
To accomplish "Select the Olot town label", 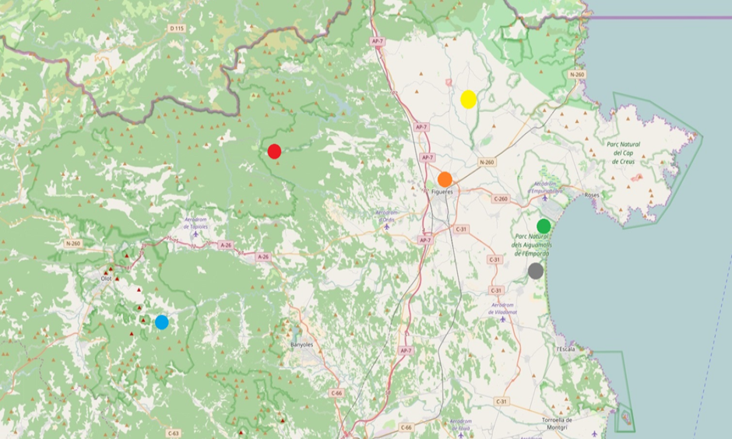I will [x=107, y=278].
